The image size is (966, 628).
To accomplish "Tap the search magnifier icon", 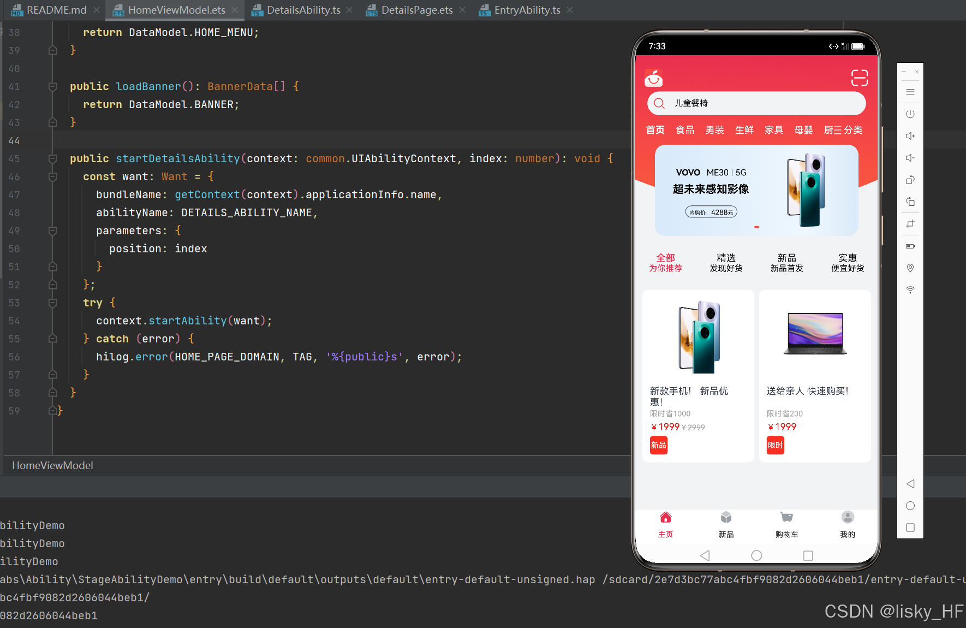I will click(x=659, y=103).
